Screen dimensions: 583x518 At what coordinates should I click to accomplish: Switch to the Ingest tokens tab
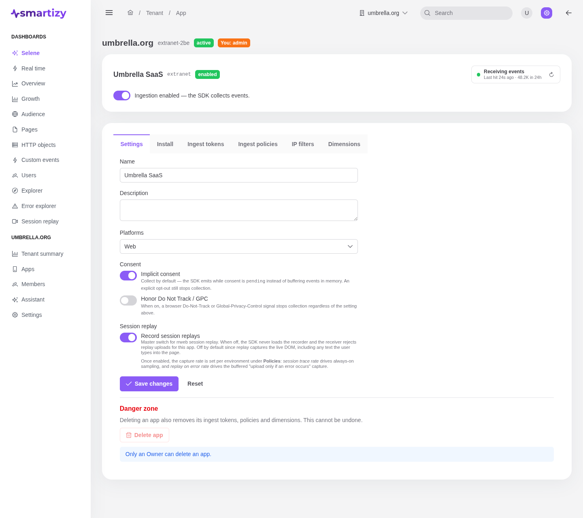tap(206, 144)
